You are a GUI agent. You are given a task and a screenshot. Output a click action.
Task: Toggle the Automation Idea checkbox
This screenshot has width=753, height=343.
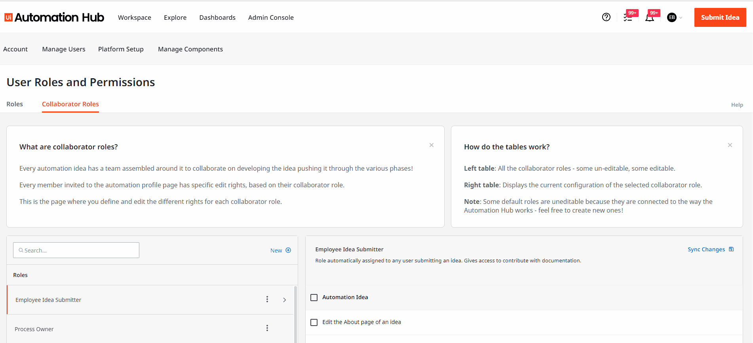[314, 298]
